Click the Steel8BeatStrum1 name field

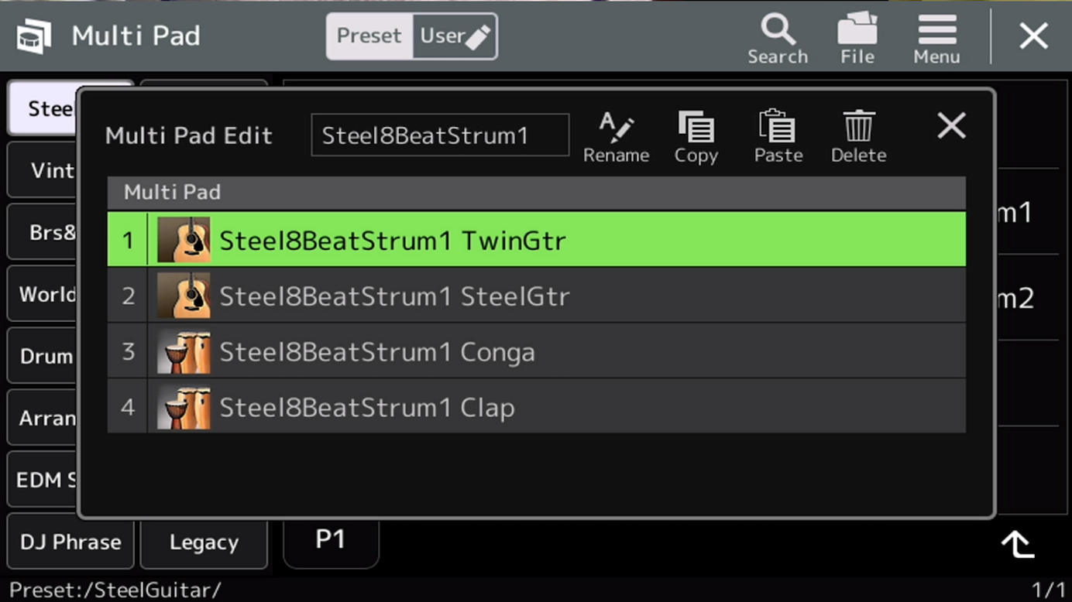pos(440,135)
